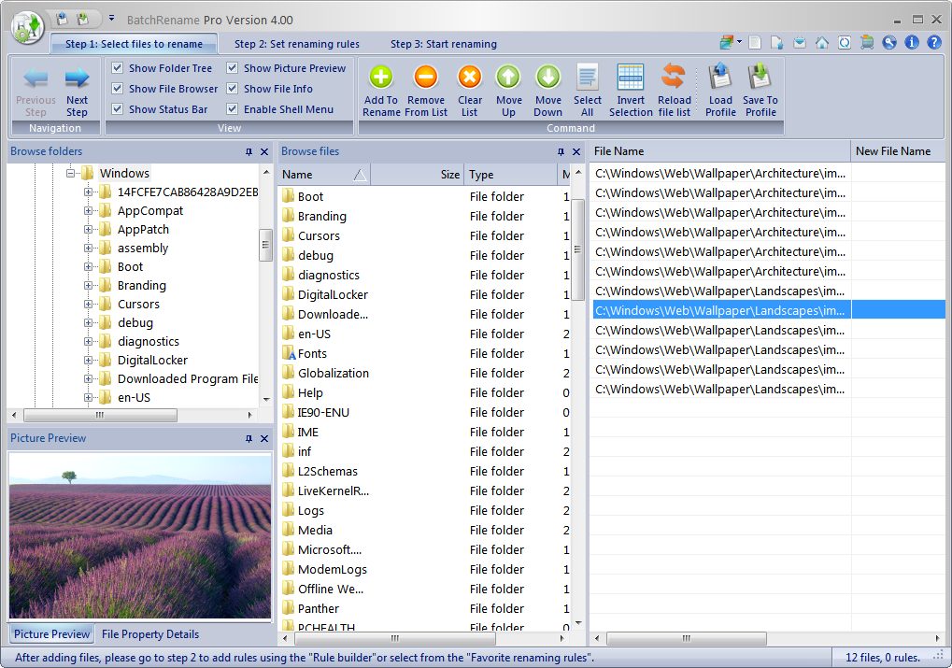Select the highlighted Landscapes wallpaper file entry
The width and height of the screenshot is (952, 668).
719,309
